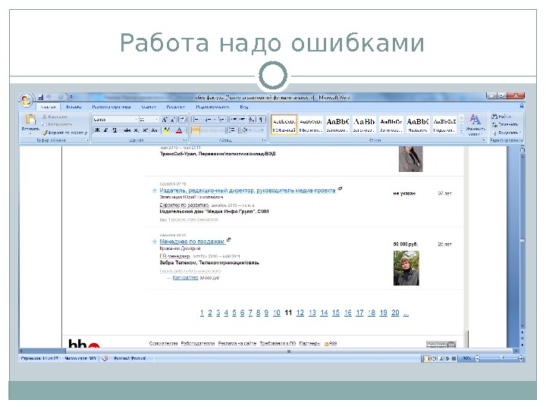Viewport: 546px width, 409px height.
Task: Toggle bold (Ж) formatting
Action: click(97, 130)
